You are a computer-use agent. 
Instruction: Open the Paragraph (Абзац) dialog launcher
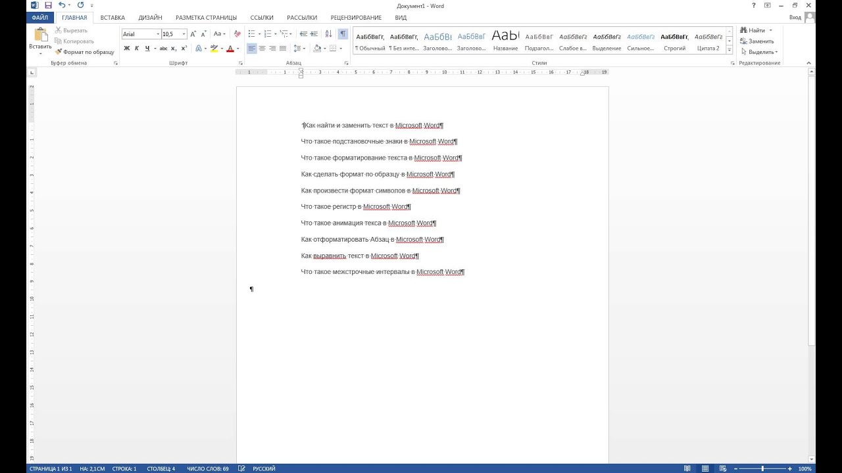[x=347, y=63]
